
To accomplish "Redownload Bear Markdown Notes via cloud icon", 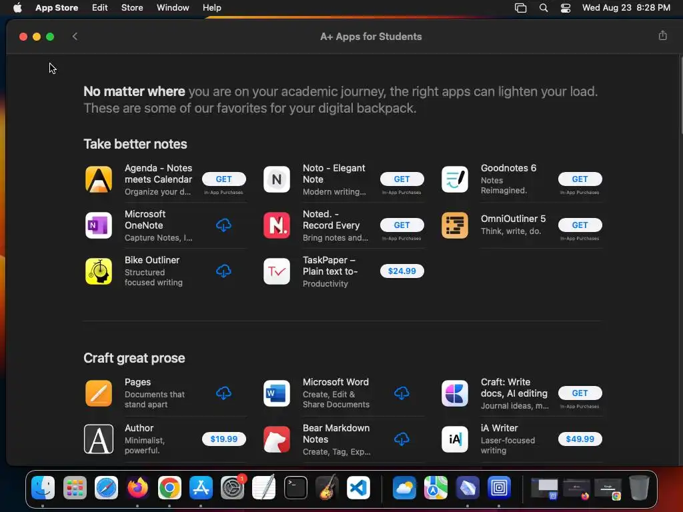I will point(402,439).
